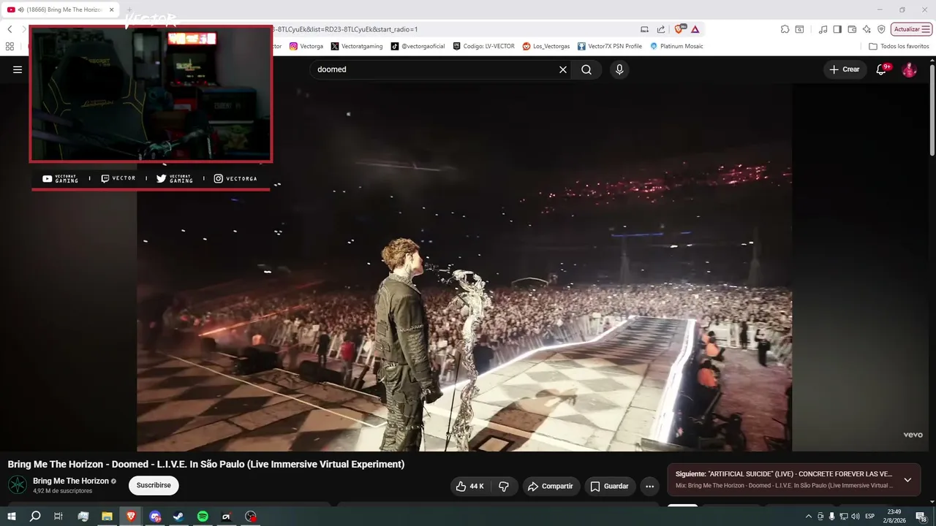Select the Bring Me The Horizon browser tab
This screenshot has height=526, width=936.
coord(61,9)
